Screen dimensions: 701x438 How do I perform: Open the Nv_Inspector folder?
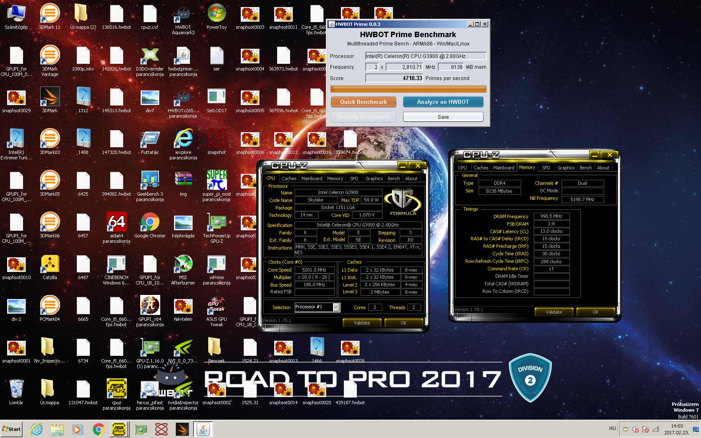click(50, 350)
